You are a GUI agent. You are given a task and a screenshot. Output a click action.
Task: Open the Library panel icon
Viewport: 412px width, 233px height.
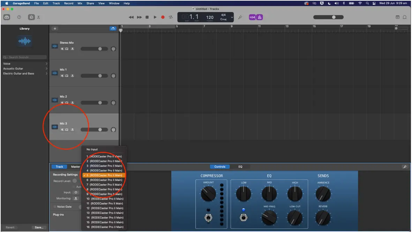tap(7, 17)
